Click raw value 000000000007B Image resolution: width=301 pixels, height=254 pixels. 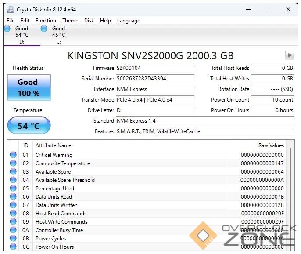coord(262,197)
